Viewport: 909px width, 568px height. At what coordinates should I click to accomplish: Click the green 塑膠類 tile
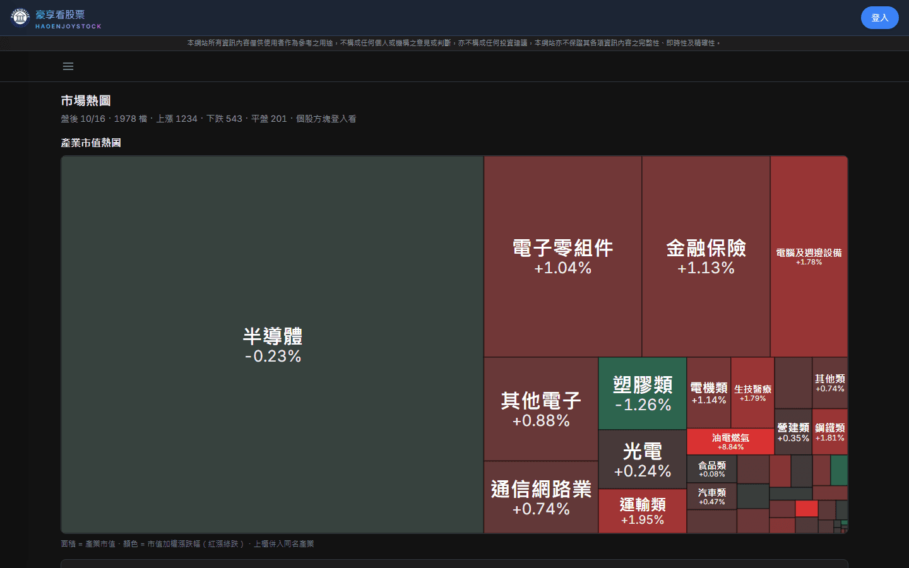643,394
